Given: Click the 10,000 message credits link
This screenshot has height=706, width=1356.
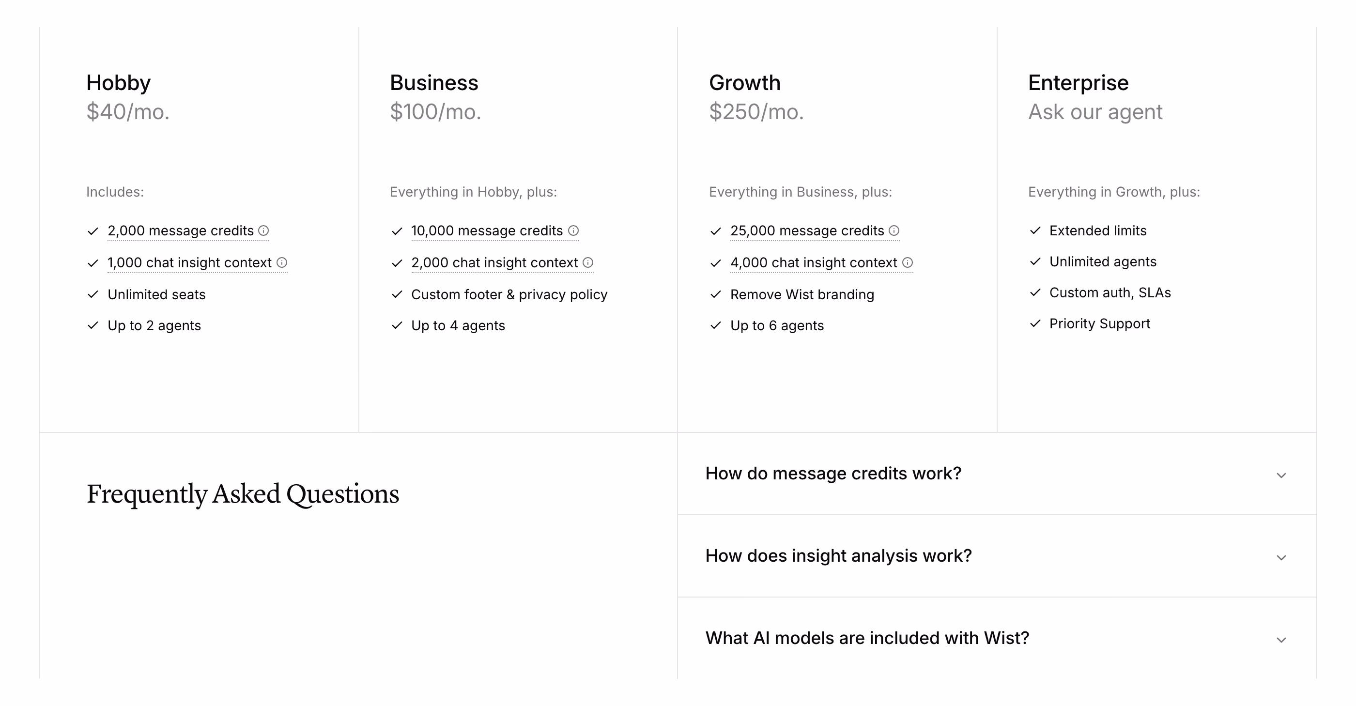Looking at the screenshot, I should tap(487, 230).
